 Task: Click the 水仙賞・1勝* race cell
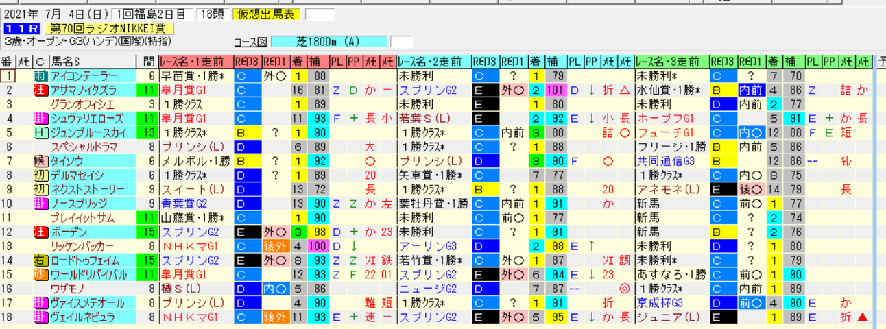coord(671,90)
